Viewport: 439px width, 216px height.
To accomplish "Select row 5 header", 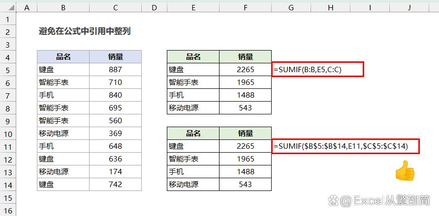I will coord(8,70).
